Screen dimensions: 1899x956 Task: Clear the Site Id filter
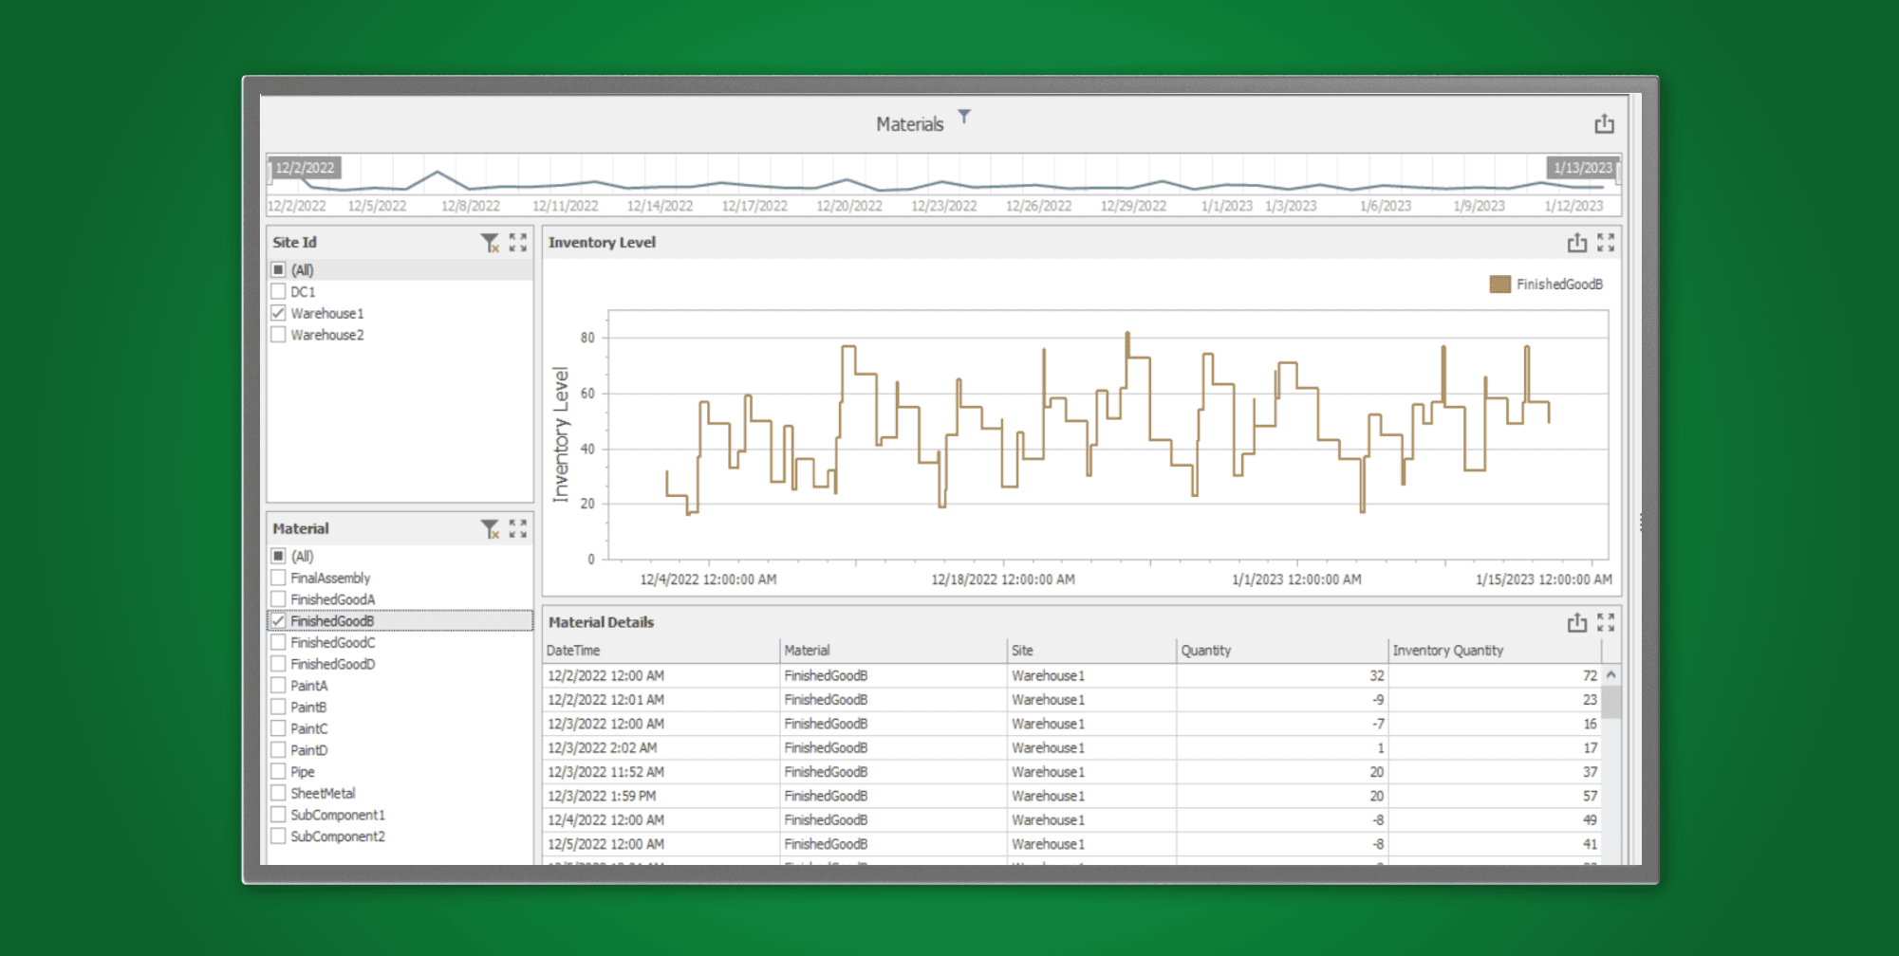(491, 244)
